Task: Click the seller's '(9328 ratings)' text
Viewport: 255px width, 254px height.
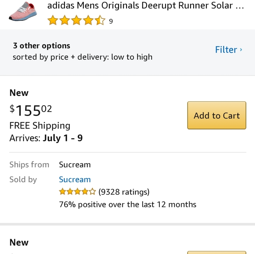Action: 124,192
